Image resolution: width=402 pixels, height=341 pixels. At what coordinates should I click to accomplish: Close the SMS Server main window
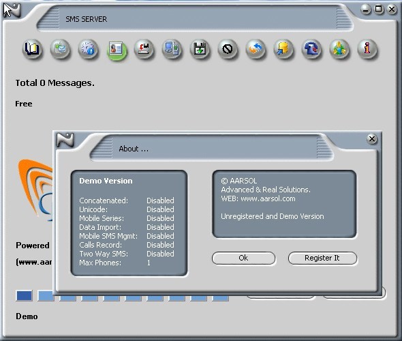[x=392, y=10]
